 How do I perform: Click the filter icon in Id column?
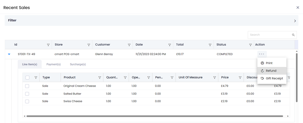[x=48, y=45]
